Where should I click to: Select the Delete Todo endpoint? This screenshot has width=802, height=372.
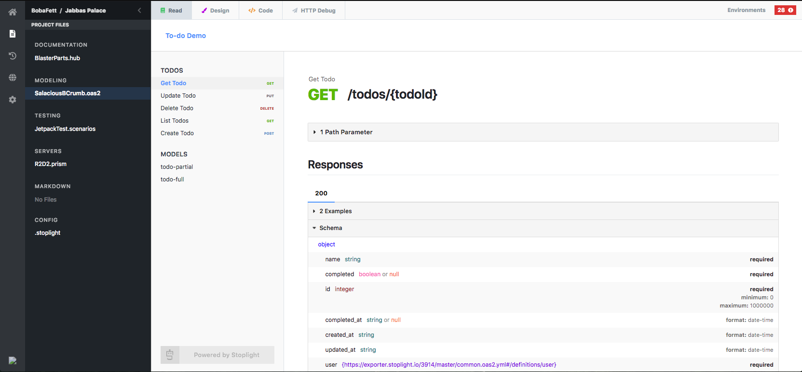(177, 108)
